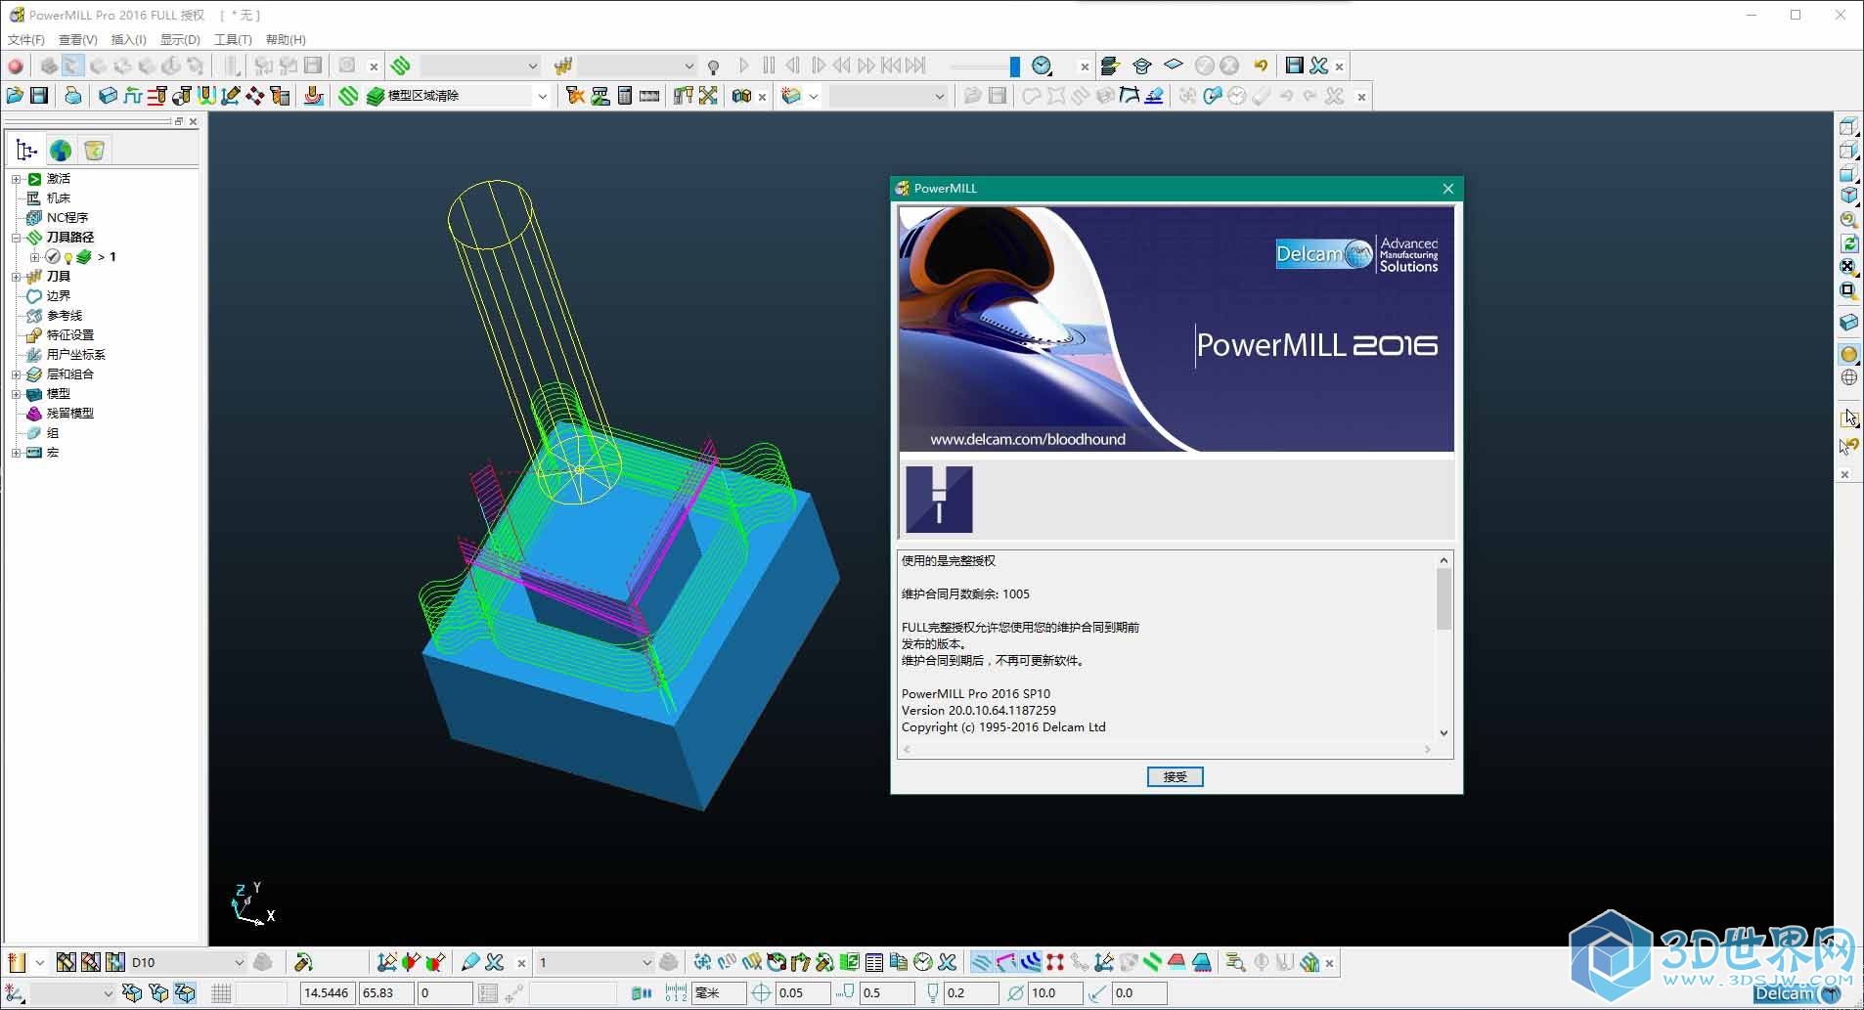Select the recycle bin tab icon
The image size is (1864, 1010).
click(x=94, y=151)
